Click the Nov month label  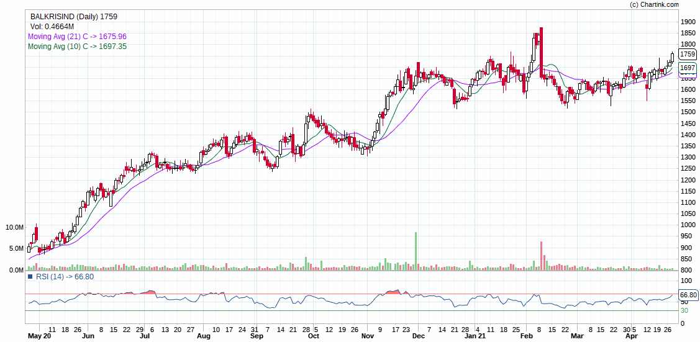368,336
